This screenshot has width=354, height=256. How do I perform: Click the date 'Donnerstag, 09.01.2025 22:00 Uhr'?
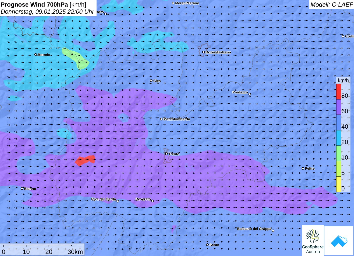coord(48,12)
